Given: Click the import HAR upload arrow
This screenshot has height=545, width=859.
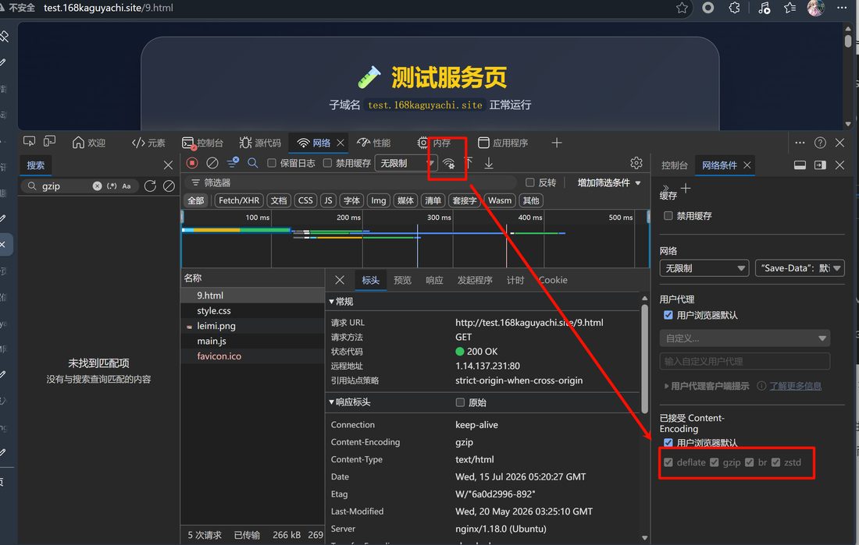Looking at the screenshot, I should coord(469,162).
